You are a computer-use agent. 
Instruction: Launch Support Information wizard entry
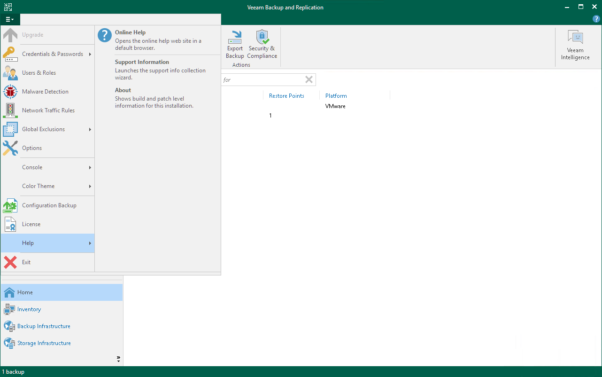158,70
